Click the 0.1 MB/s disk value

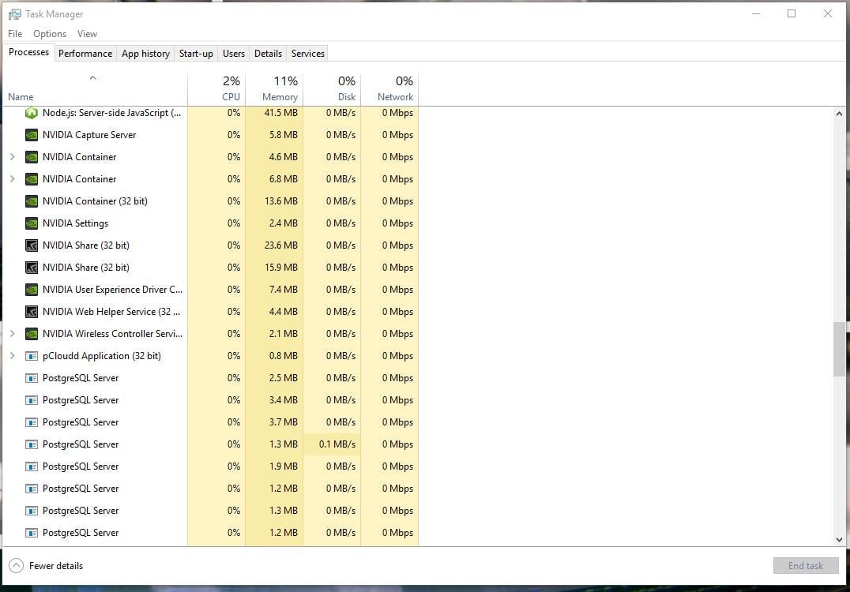(x=337, y=444)
